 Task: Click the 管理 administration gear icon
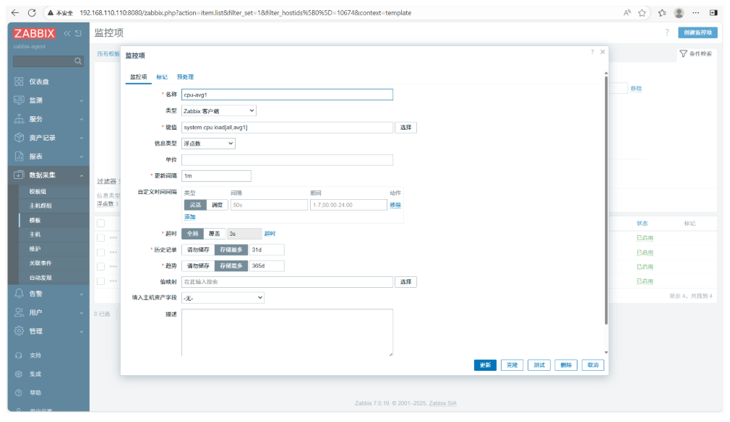click(19, 331)
